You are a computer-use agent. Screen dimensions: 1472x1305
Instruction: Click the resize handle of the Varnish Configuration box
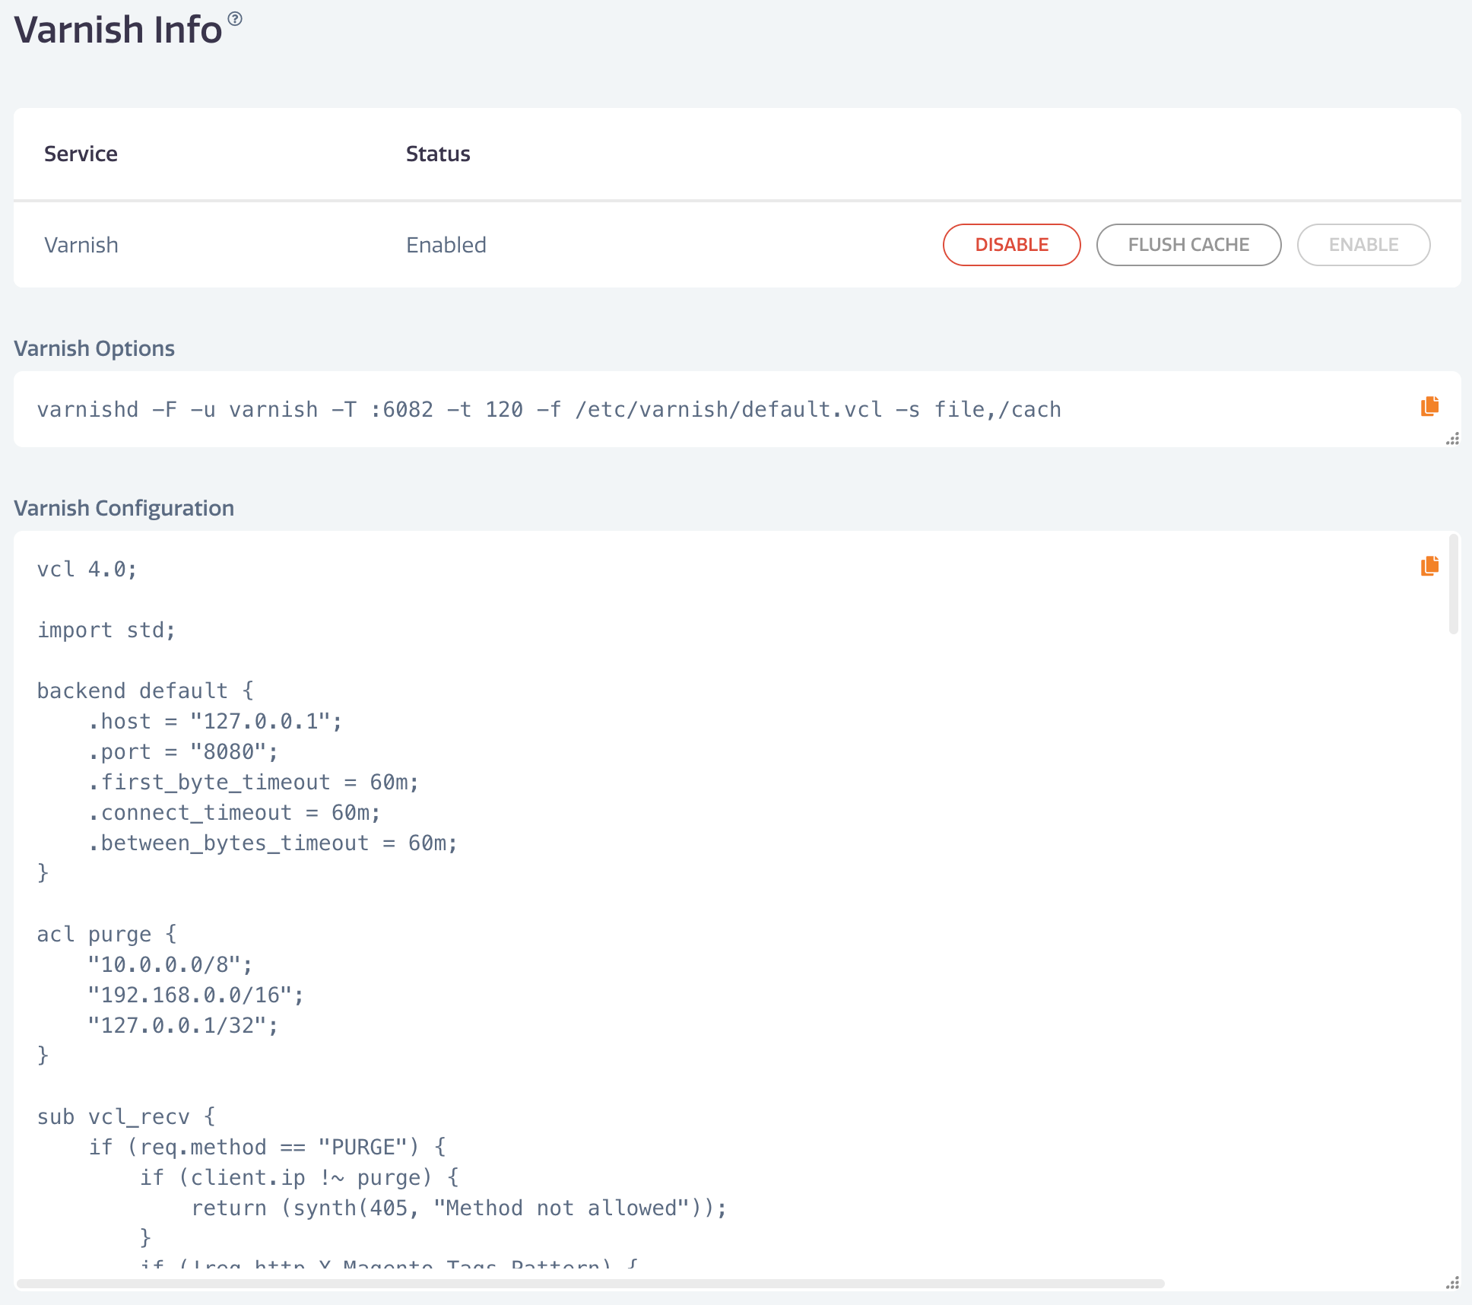1453,1283
